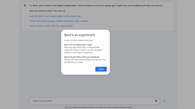The image size is (195, 109).
Task: Dismiss the dialog with Got it
Action: (101, 69)
